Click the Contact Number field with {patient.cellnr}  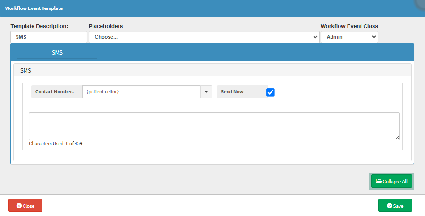141,92
